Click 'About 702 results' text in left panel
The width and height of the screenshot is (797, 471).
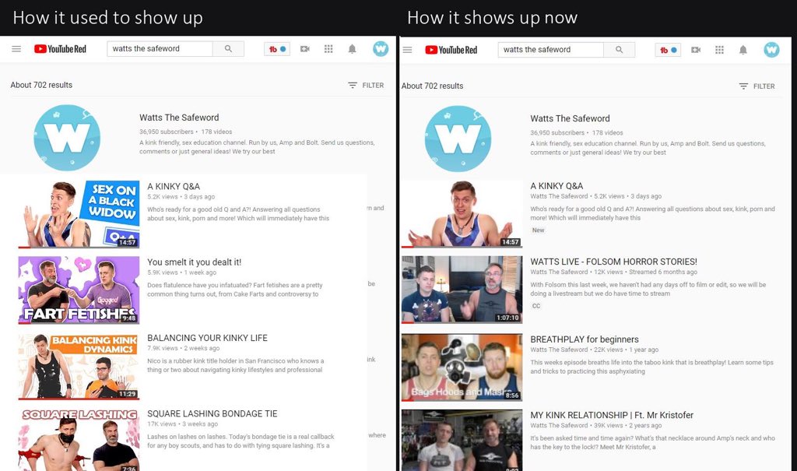click(41, 85)
